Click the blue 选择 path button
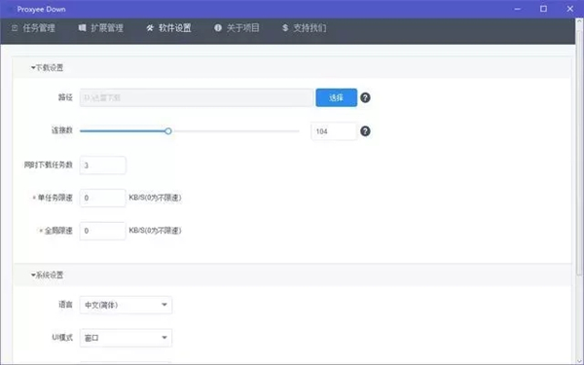Image resolution: width=584 pixels, height=365 pixels. pyautogui.click(x=337, y=97)
